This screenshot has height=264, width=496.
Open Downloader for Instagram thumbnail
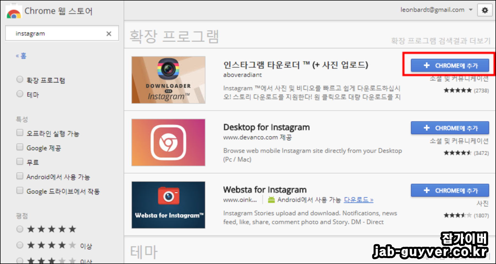point(168,80)
